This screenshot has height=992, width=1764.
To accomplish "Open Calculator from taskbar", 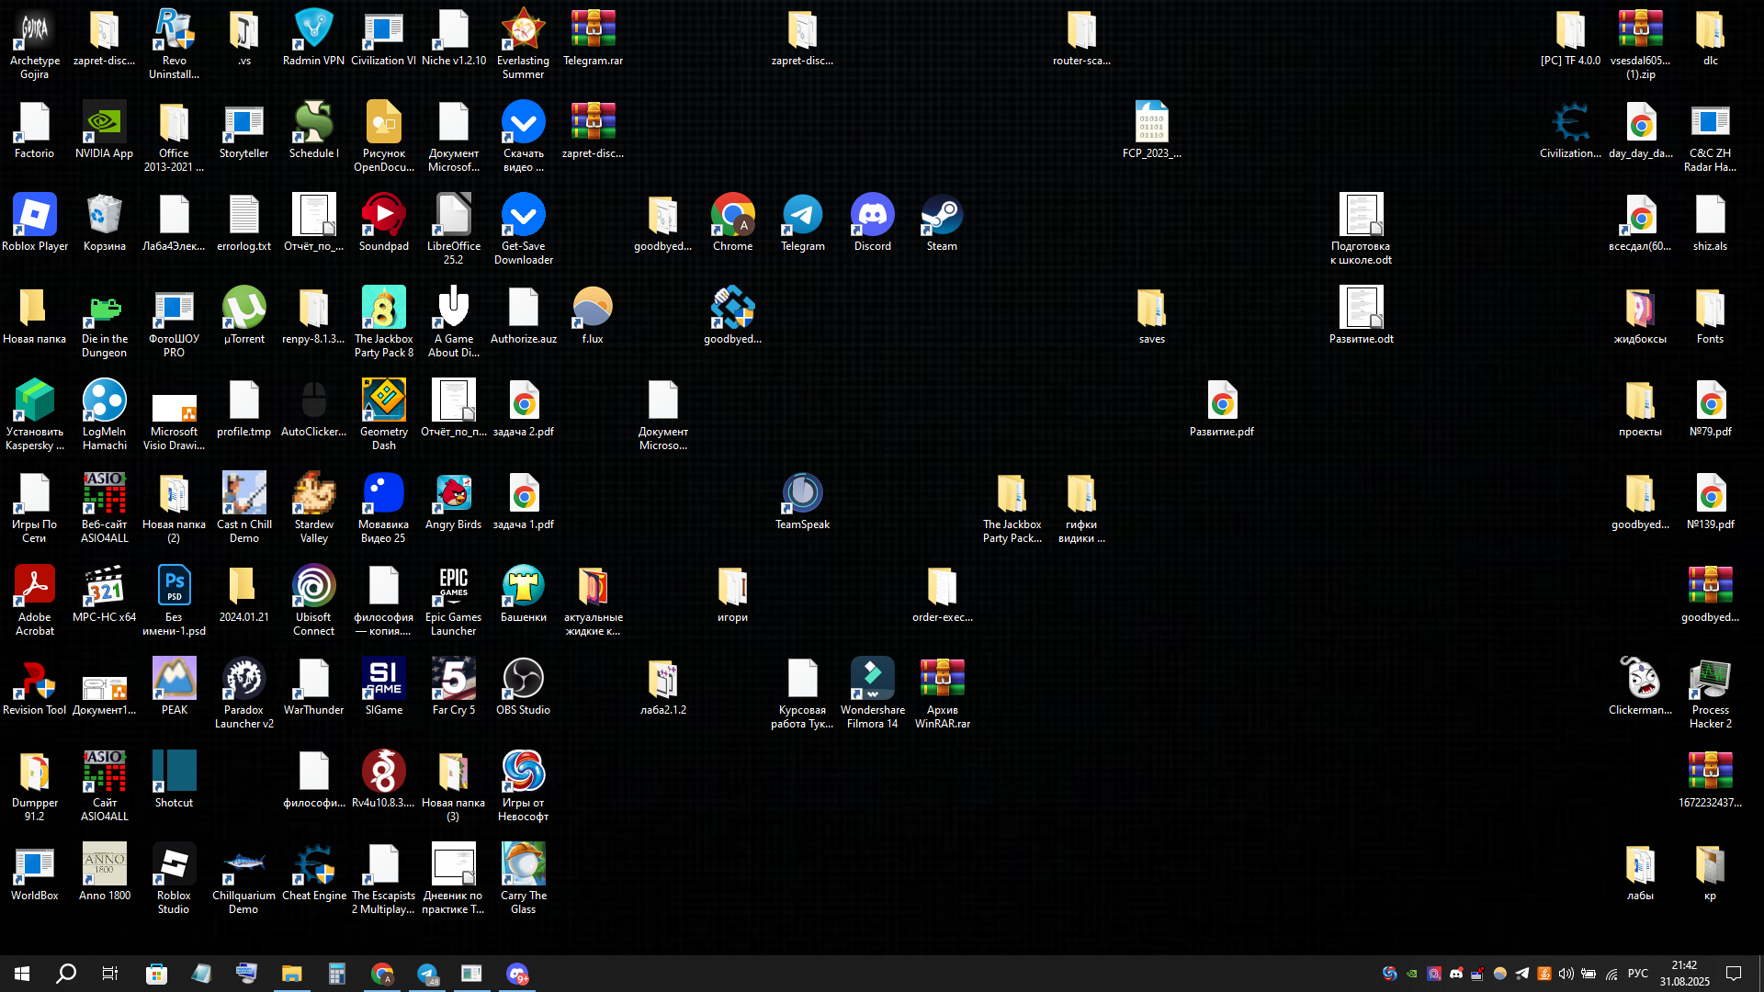I will [336, 974].
